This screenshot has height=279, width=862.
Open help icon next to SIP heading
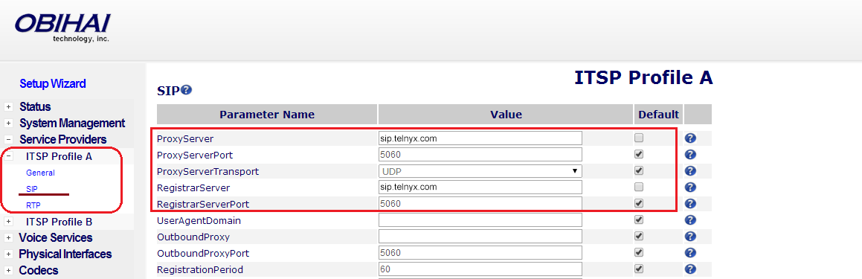(187, 90)
